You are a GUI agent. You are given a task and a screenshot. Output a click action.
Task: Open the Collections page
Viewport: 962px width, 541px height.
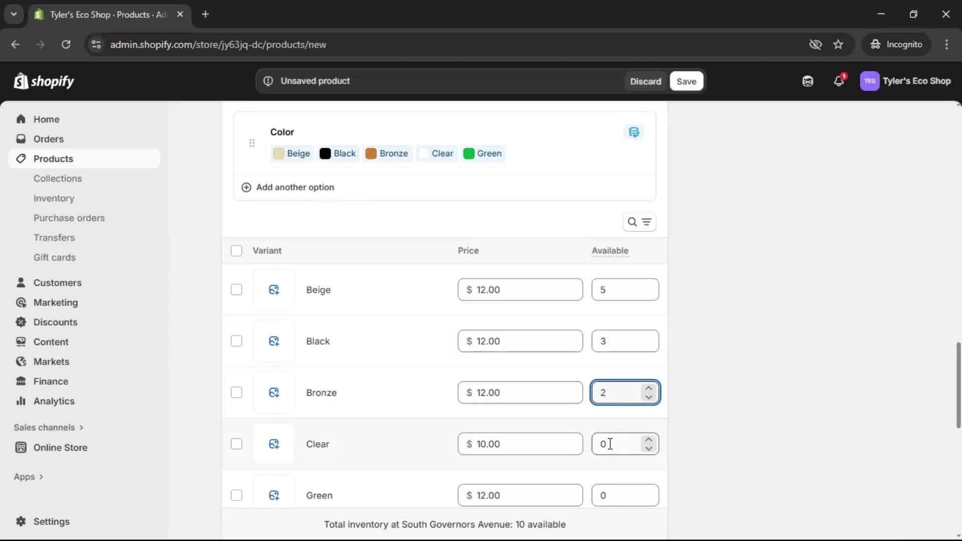point(58,178)
